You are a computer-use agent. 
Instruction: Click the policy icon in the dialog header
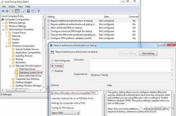(52, 52)
